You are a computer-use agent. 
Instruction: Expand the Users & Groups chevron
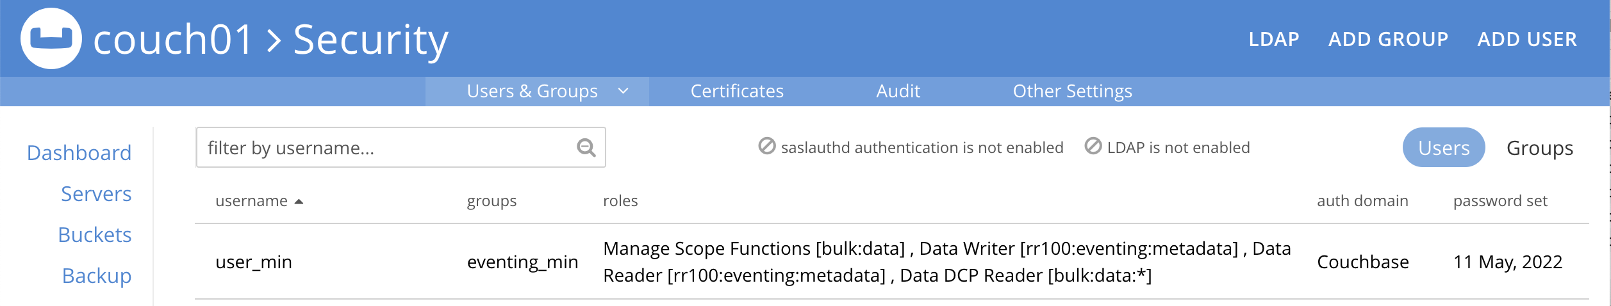(x=623, y=92)
